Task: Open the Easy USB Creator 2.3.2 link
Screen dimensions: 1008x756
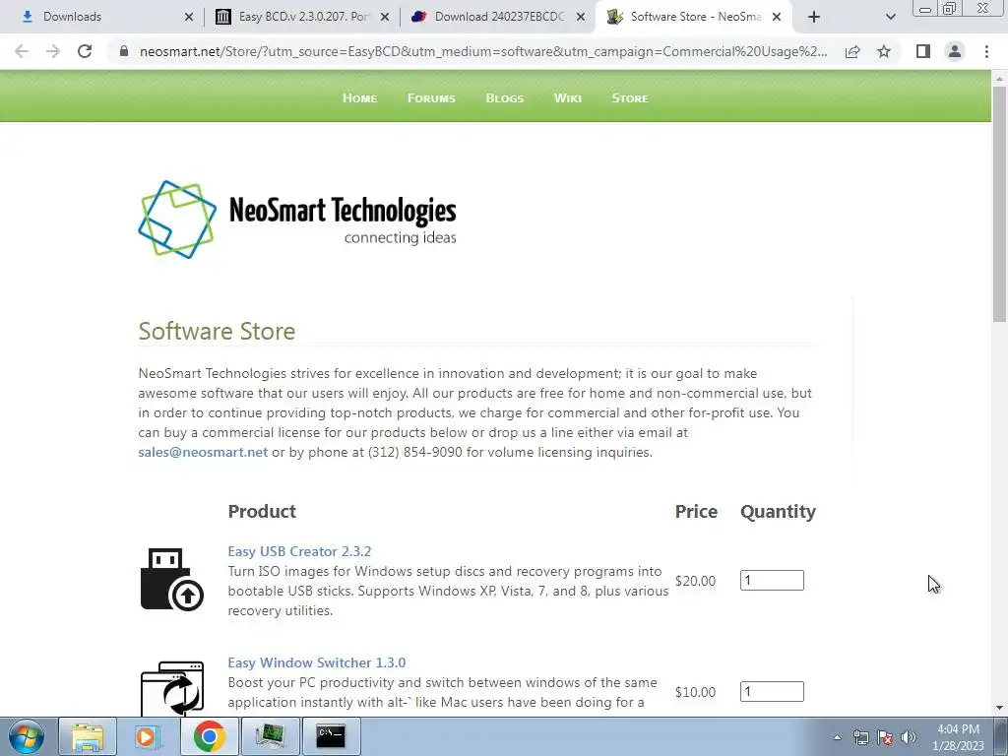Action: point(299,551)
